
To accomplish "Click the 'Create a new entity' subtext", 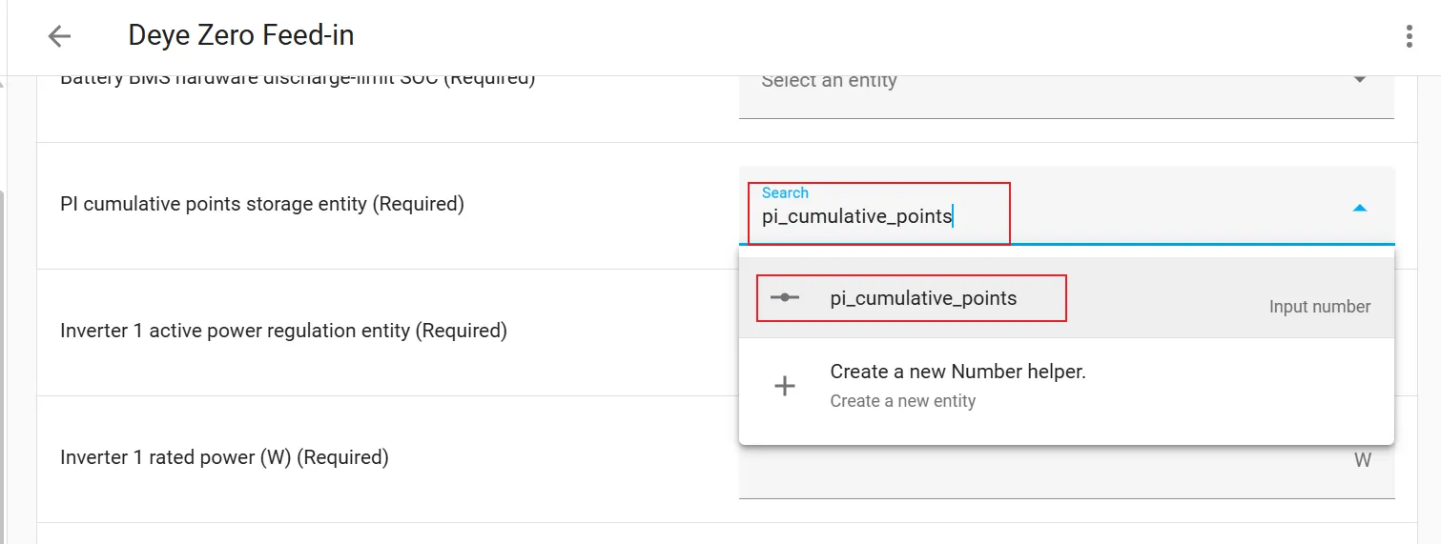I will click(902, 401).
